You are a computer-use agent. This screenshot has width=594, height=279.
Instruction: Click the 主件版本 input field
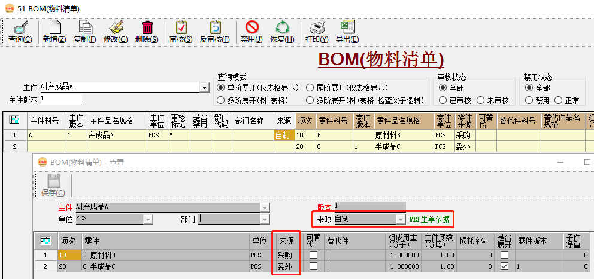coord(61,100)
